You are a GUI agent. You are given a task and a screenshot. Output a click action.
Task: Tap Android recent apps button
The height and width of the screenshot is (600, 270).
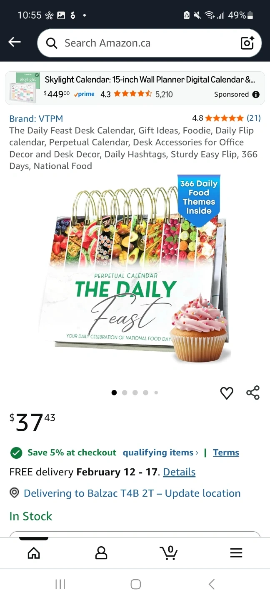coord(60,584)
